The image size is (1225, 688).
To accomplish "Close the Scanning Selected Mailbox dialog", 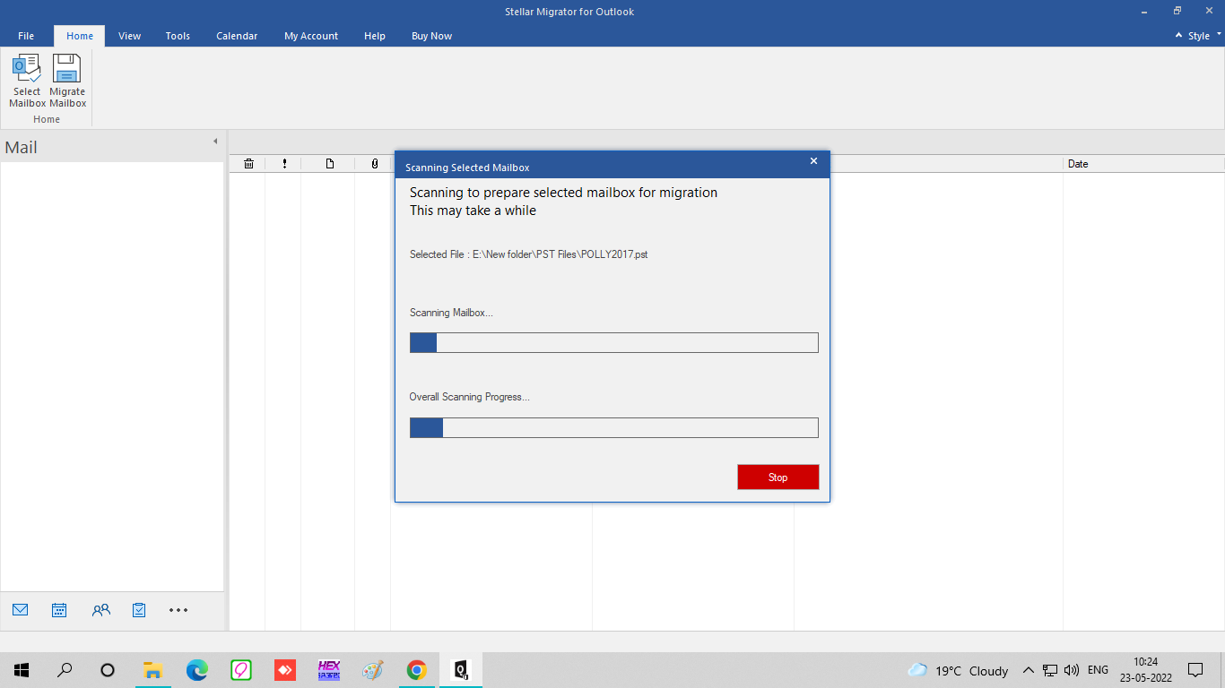I will point(813,161).
